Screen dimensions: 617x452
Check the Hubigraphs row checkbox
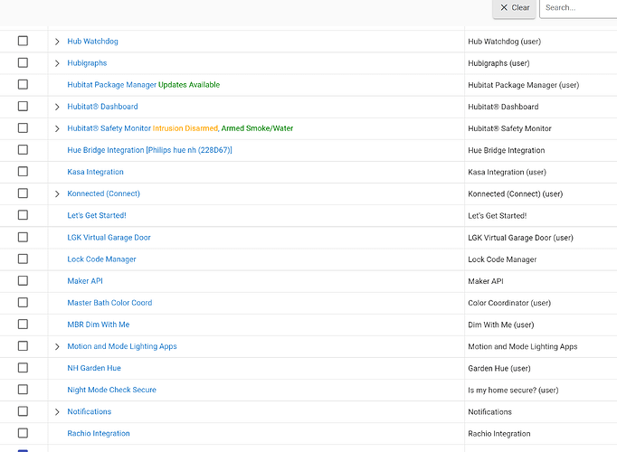[23, 62]
